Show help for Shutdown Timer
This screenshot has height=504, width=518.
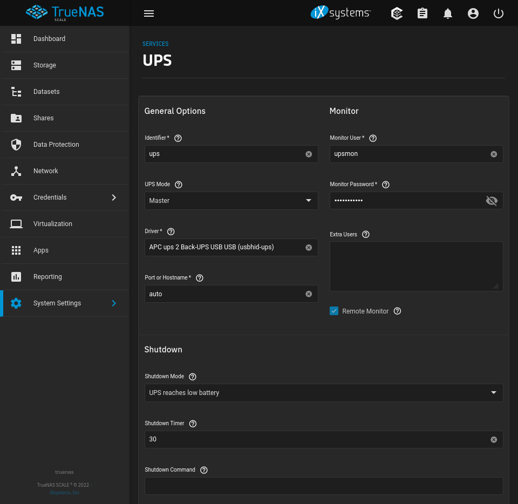(193, 424)
